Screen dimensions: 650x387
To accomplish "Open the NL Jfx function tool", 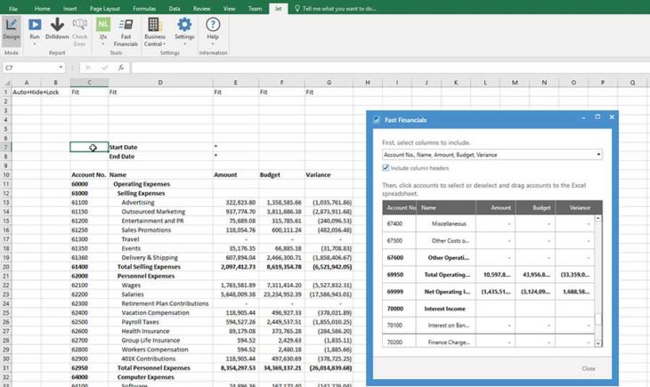I will [x=102, y=24].
